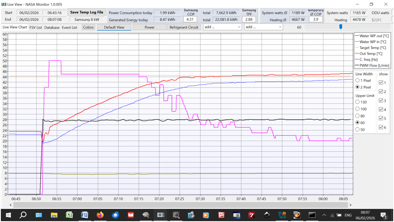The width and height of the screenshot is (394, 222).
Task: Toggle show checkbox 6
Action: pos(381,127)
